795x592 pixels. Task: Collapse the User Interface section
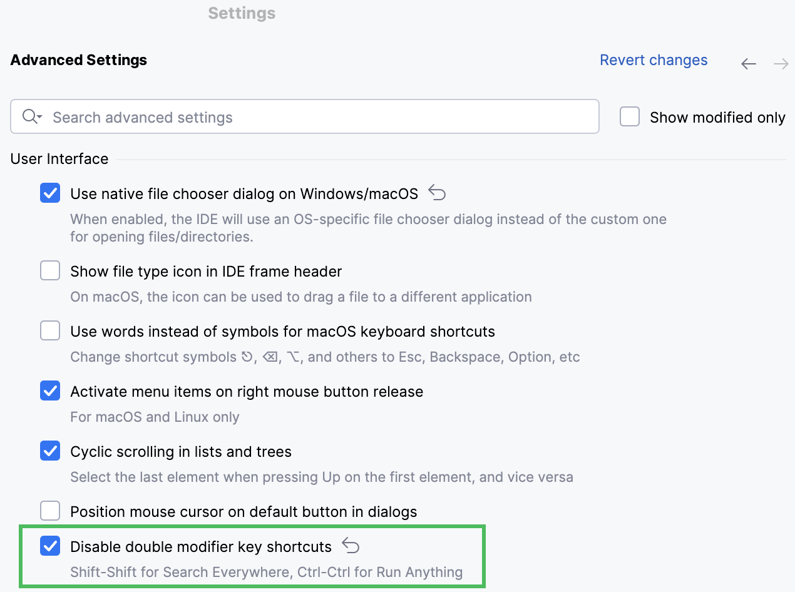click(59, 159)
